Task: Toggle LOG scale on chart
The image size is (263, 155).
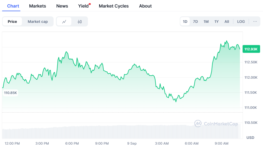Action: coord(241,22)
